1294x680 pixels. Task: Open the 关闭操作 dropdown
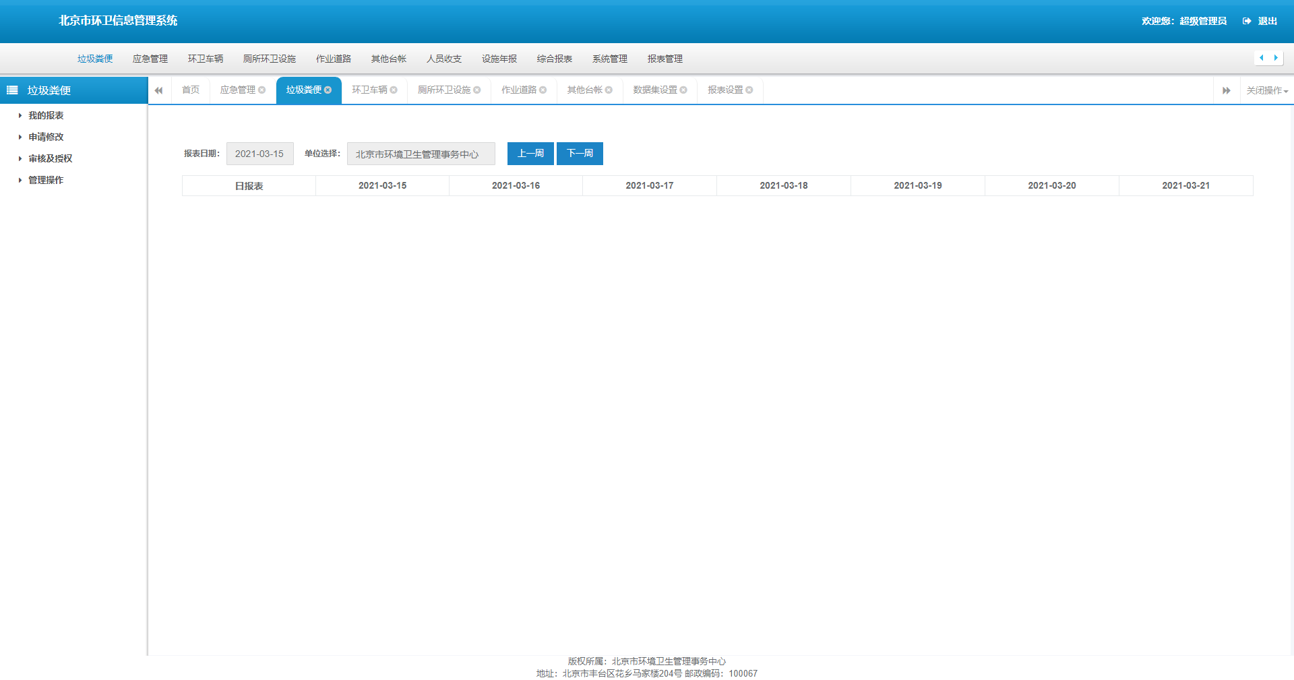click(1267, 90)
